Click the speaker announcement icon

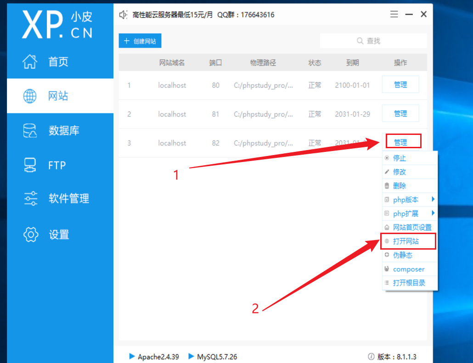[123, 15]
